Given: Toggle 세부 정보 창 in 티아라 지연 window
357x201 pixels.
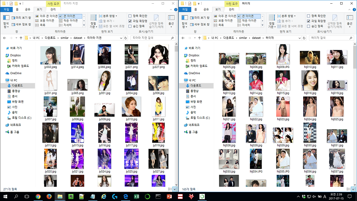Looking at the screenshot, I should 21,24.
